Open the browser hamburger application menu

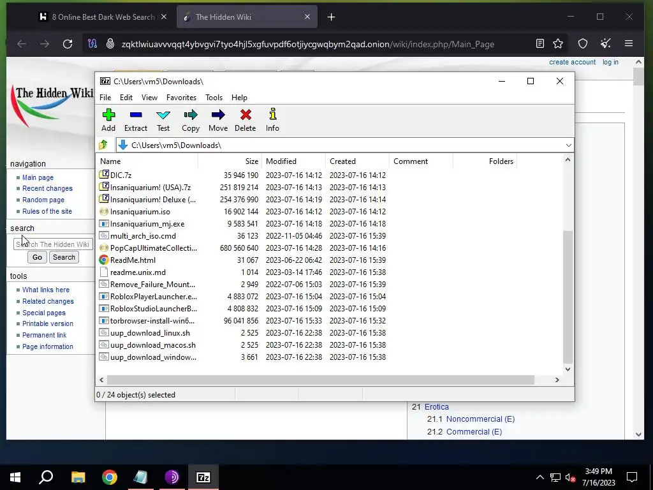pos(629,44)
